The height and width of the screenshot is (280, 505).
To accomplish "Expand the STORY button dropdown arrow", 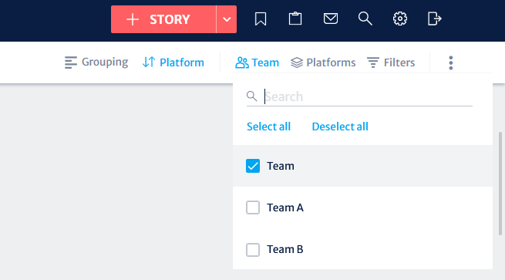I will (227, 19).
